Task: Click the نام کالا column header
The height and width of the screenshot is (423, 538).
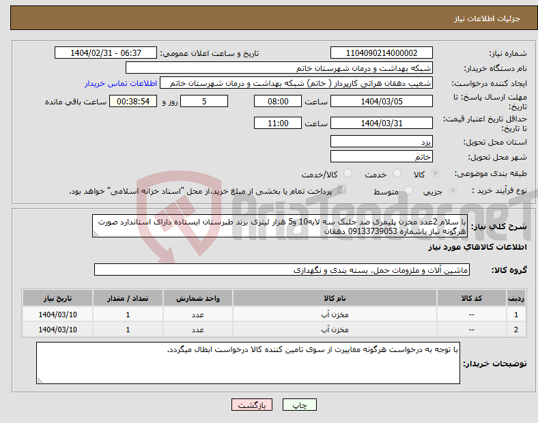Action: (335, 298)
